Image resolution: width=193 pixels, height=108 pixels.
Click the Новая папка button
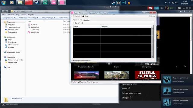pos(64,18)
